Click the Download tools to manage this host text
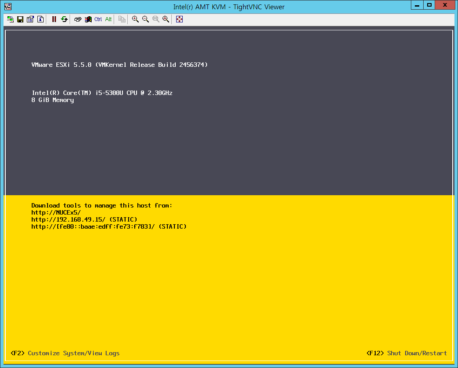 click(x=102, y=206)
